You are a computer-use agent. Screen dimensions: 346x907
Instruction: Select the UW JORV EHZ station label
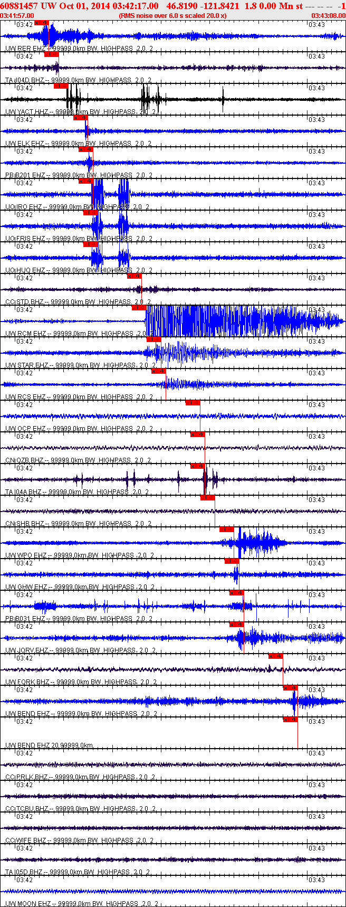[80, 650]
